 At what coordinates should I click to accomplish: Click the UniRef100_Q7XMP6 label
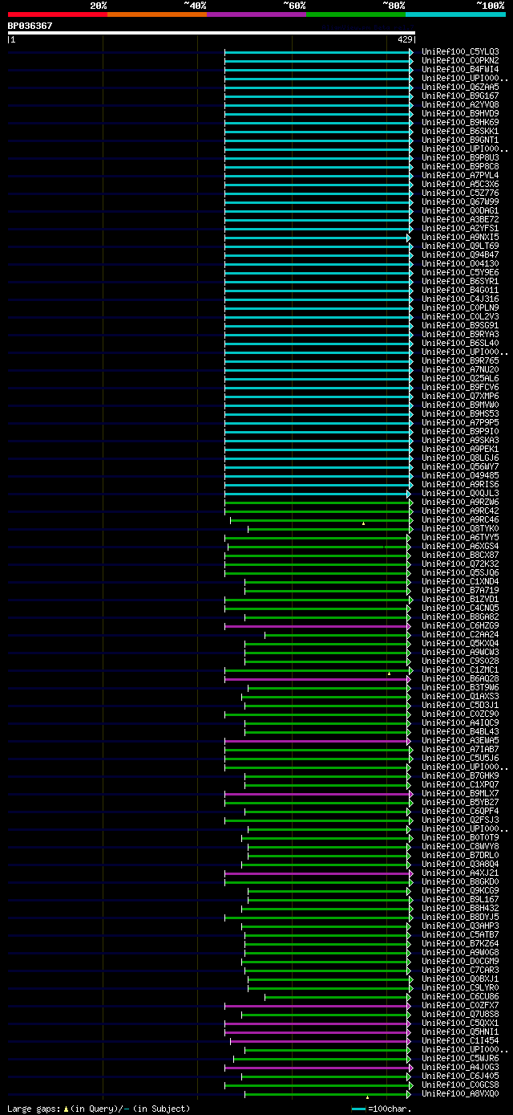pos(460,397)
